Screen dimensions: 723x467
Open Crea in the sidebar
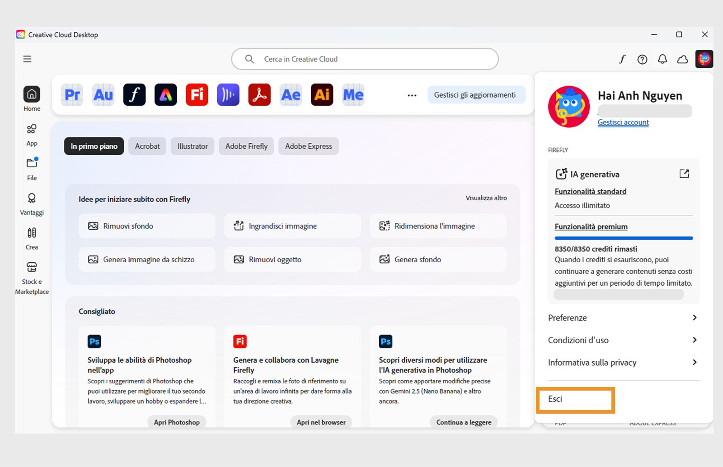[x=32, y=239]
